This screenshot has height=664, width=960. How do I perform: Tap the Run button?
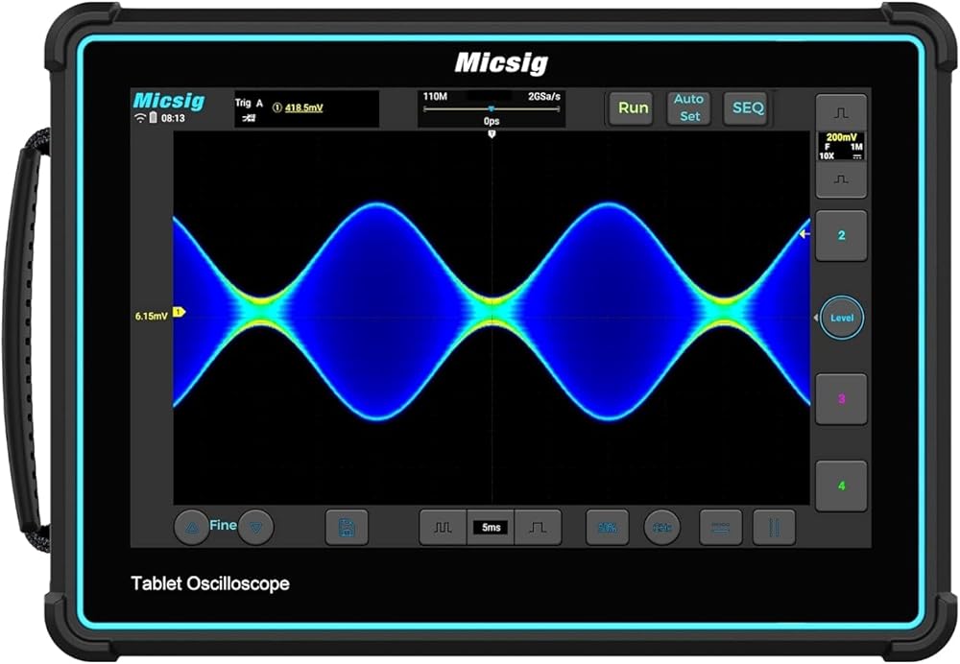click(633, 108)
